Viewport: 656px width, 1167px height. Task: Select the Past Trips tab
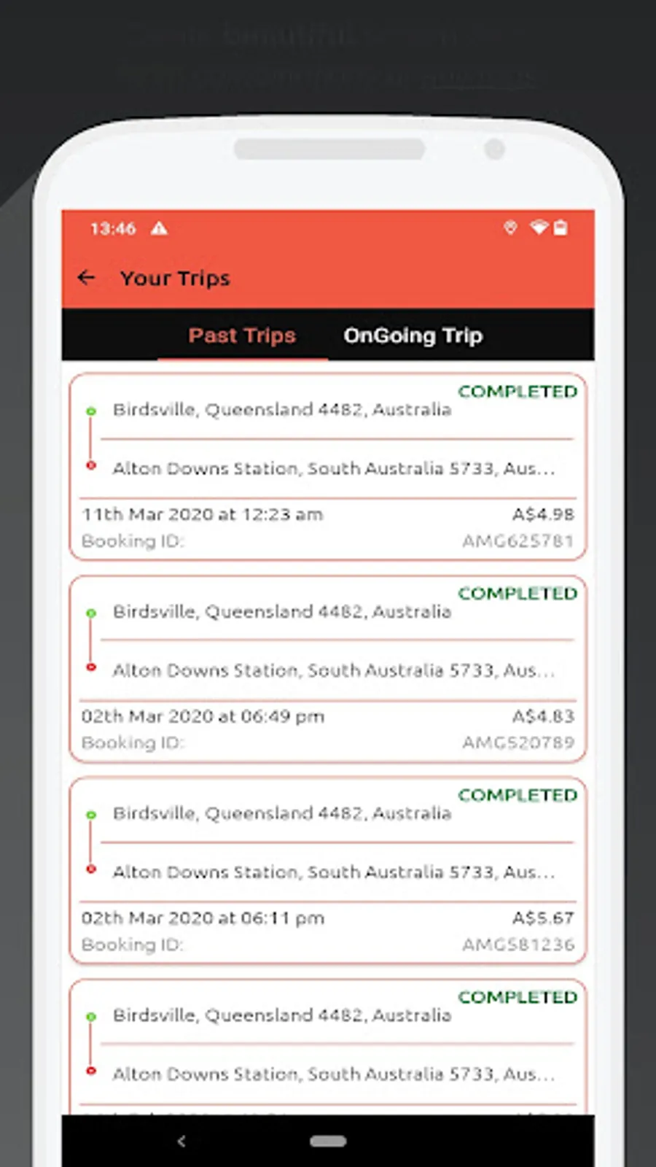(241, 336)
